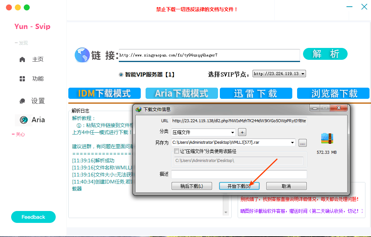The width and height of the screenshot is (371, 237).
Task: Select the 智能VIP服务器 radio button
Action: click(121, 75)
